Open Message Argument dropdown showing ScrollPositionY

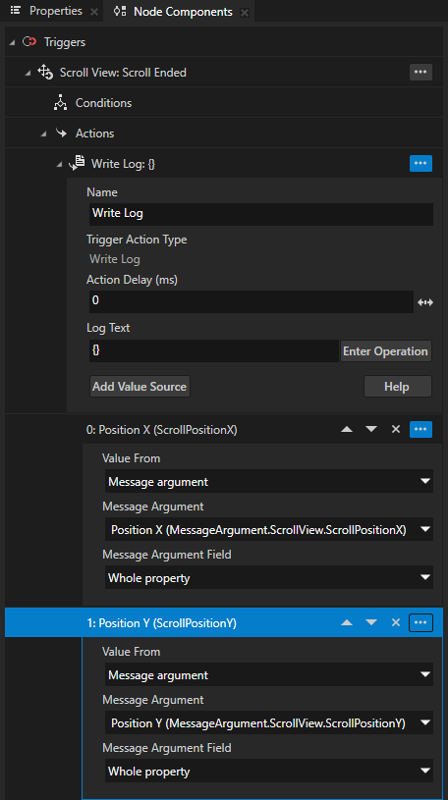[268, 723]
